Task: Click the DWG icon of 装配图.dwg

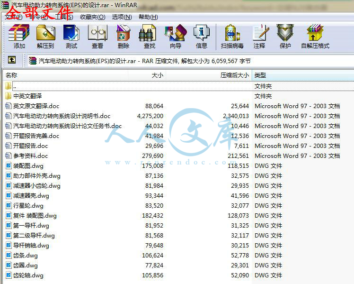Action: pos(9,166)
